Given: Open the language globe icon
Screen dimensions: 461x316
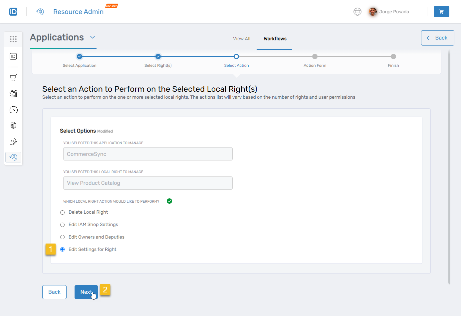Looking at the screenshot, I should pyautogui.click(x=357, y=11).
